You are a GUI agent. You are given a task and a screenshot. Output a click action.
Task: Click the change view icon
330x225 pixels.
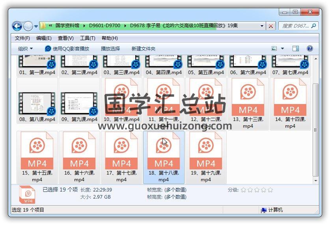pos(274,48)
